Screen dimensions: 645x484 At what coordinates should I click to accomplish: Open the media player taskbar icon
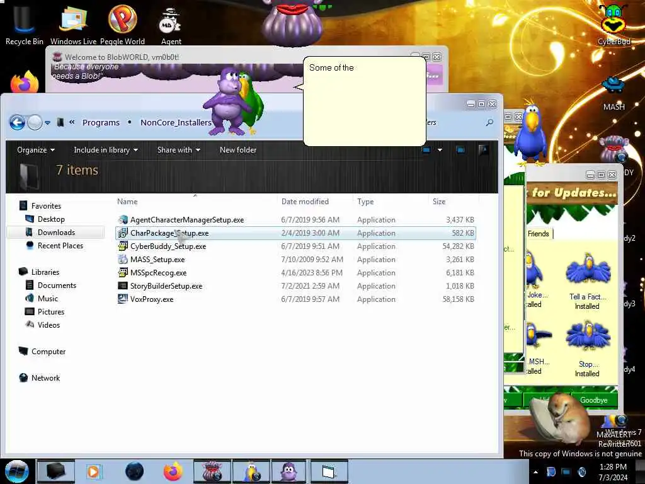click(x=93, y=471)
